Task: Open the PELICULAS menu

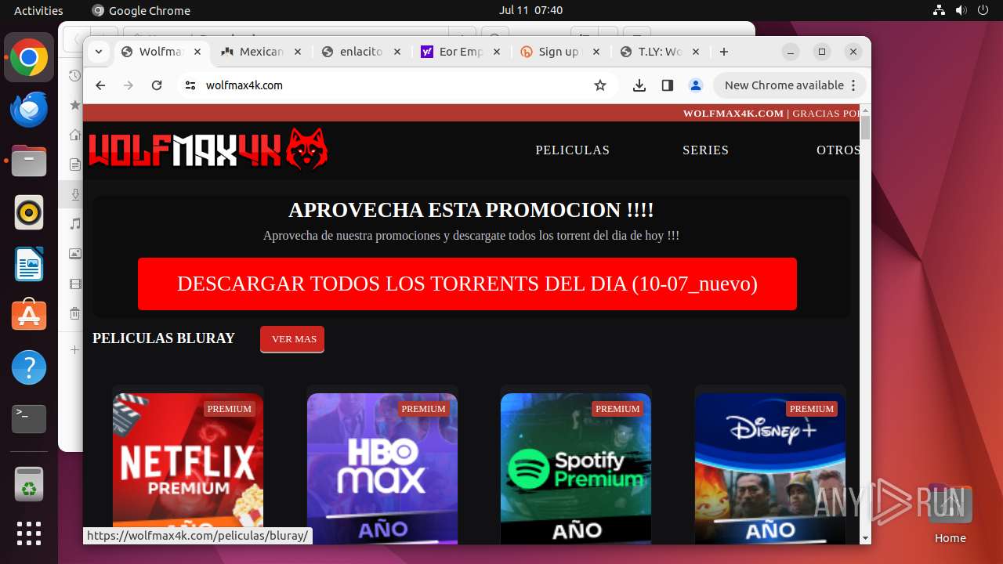Action: click(x=573, y=150)
